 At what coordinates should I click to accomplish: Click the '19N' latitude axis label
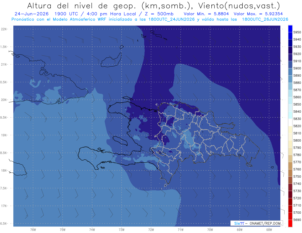pyautogui.click(x=4, y=135)
